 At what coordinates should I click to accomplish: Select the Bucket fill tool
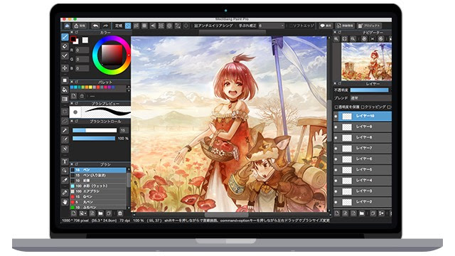pyautogui.click(x=65, y=90)
